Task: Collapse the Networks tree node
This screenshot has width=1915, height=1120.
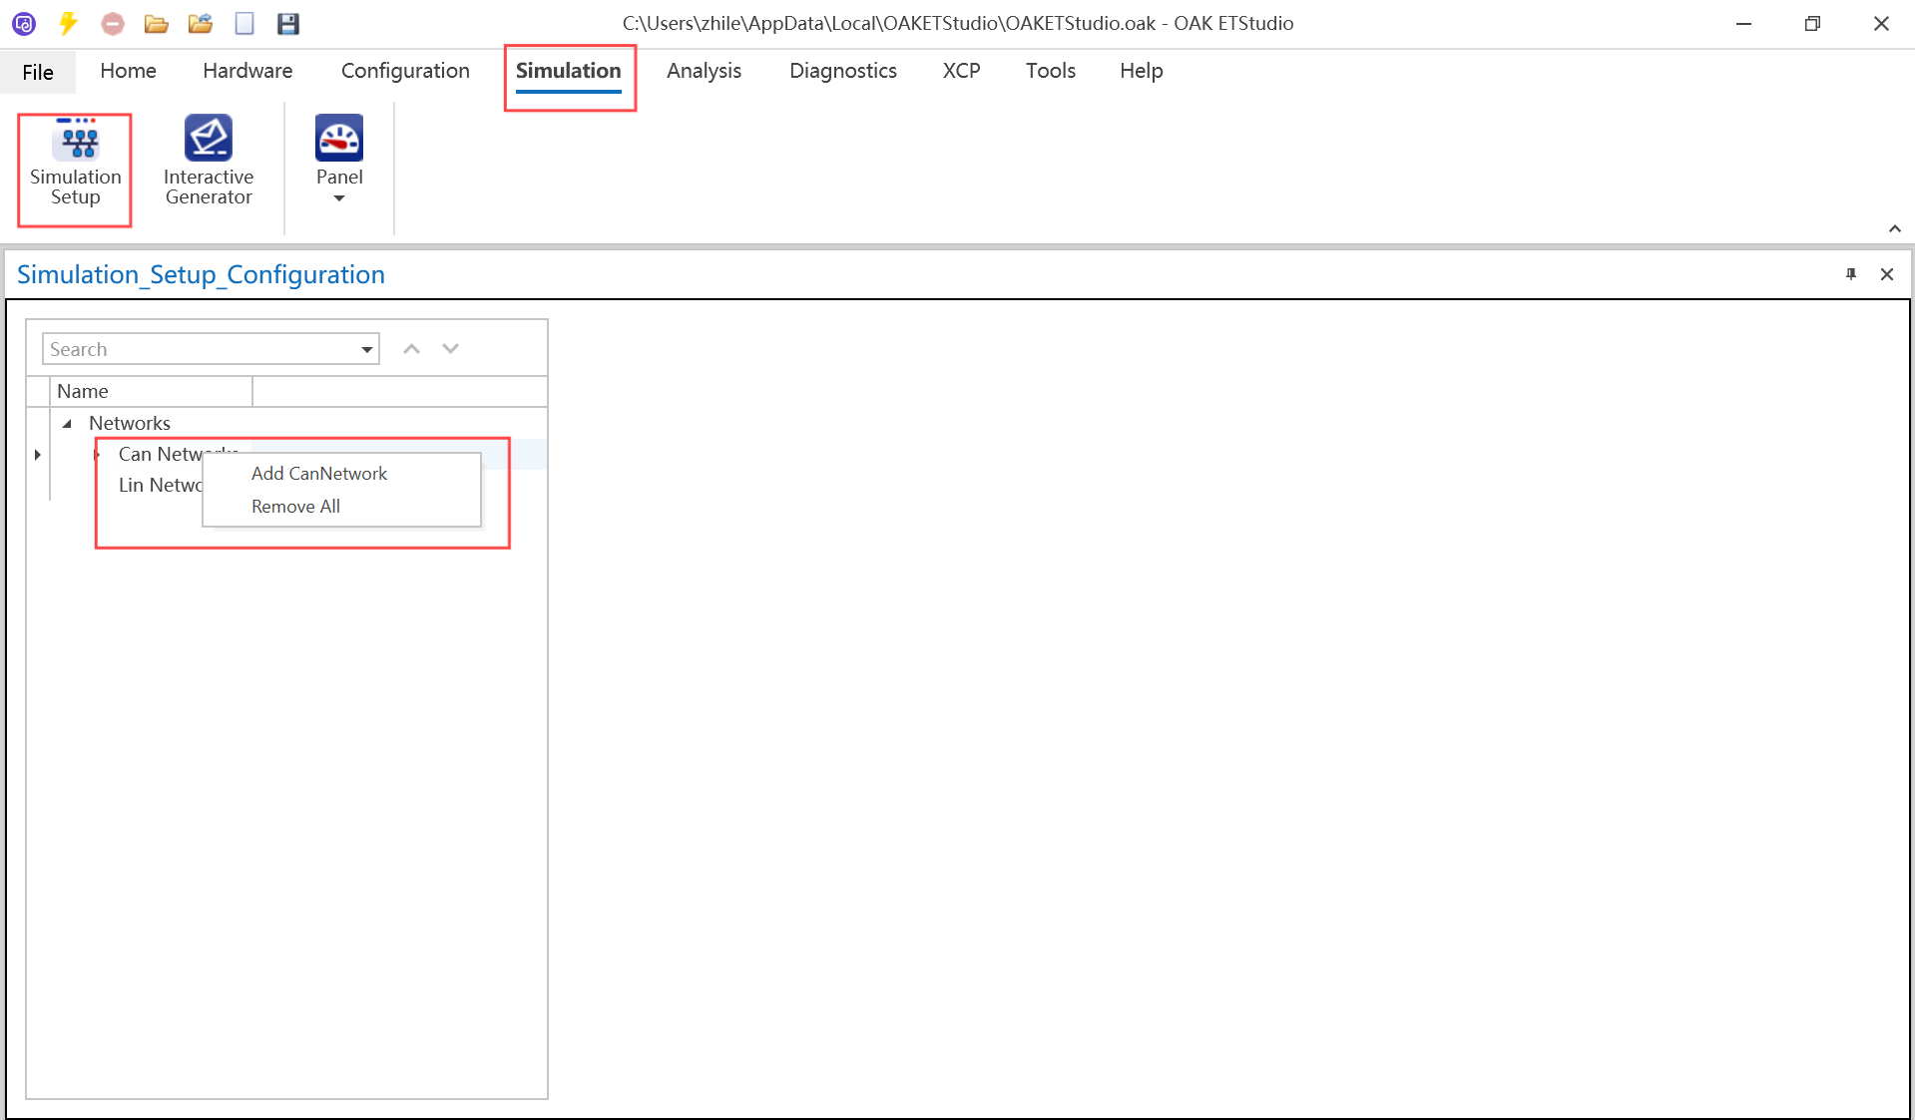Action: coord(67,424)
